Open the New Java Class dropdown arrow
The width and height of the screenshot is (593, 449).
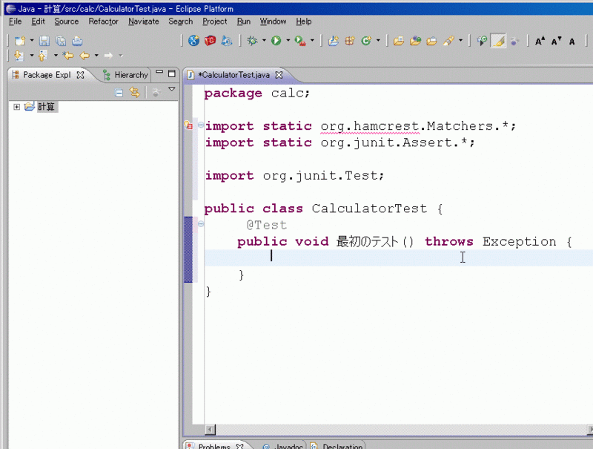[378, 40]
